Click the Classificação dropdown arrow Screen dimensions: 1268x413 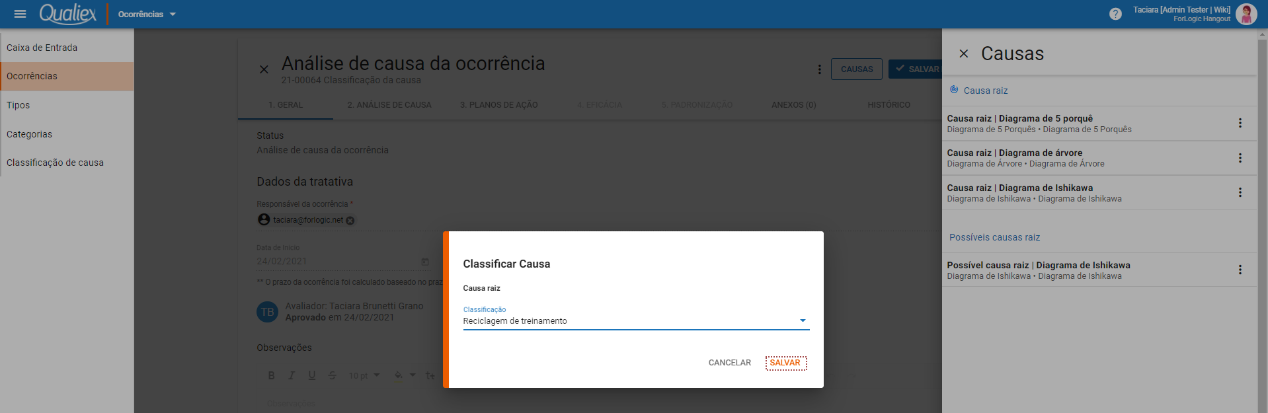point(803,321)
